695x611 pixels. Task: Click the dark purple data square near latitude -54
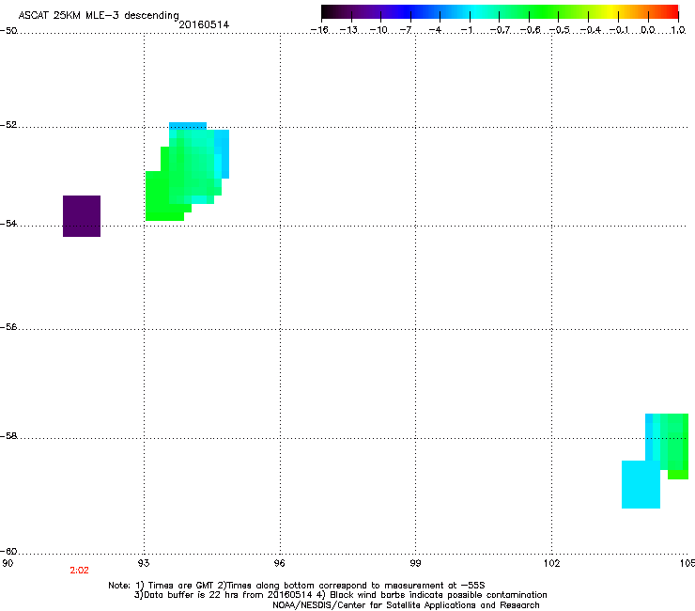[82, 216]
